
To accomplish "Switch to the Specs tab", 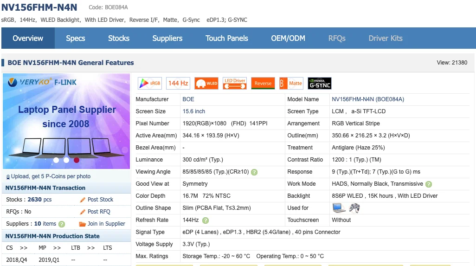I will point(76,38).
